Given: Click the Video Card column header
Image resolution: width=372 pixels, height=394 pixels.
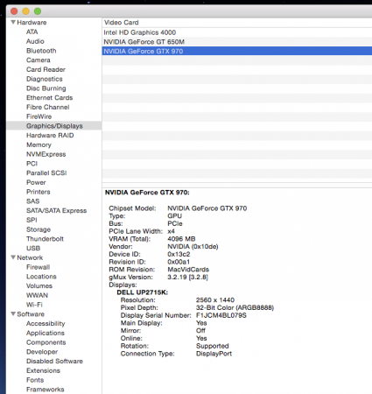Looking at the screenshot, I should coord(237,23).
